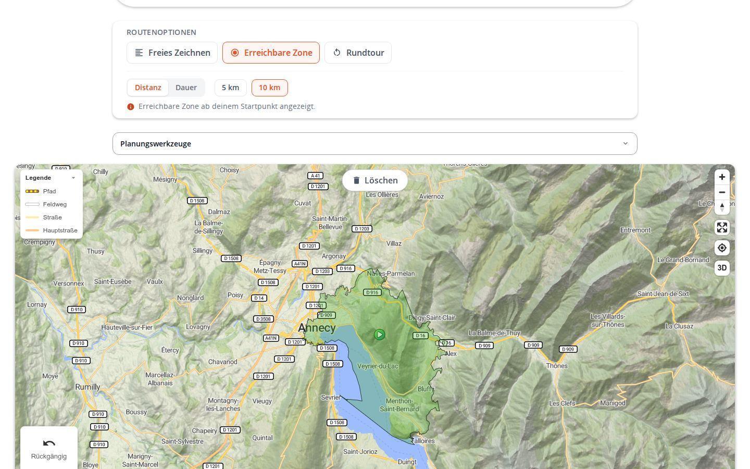Zoom out of the map
Image resolution: width=750 pixels, height=469 pixels.
722,192
